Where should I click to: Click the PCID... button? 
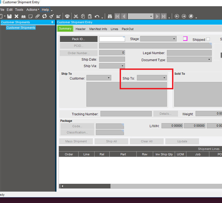point(79,46)
